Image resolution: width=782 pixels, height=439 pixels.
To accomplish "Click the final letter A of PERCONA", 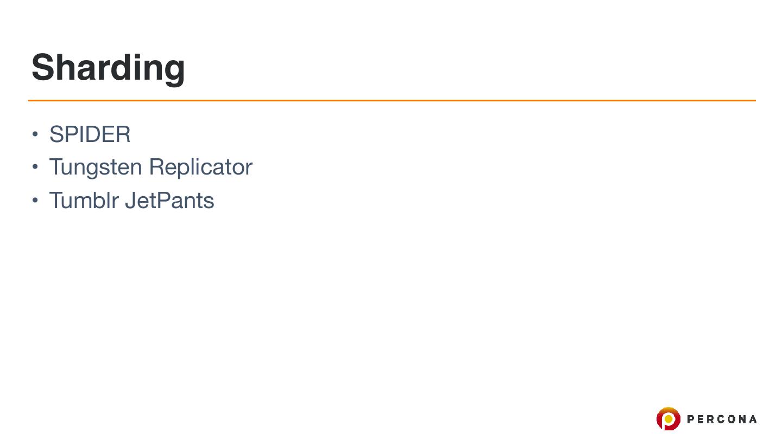I will click(752, 419).
